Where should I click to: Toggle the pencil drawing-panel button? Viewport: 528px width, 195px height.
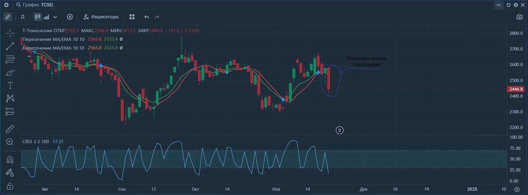coord(8,17)
